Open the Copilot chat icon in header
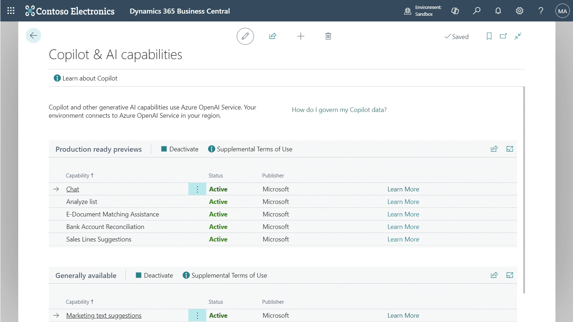The image size is (573, 322). pos(455,11)
